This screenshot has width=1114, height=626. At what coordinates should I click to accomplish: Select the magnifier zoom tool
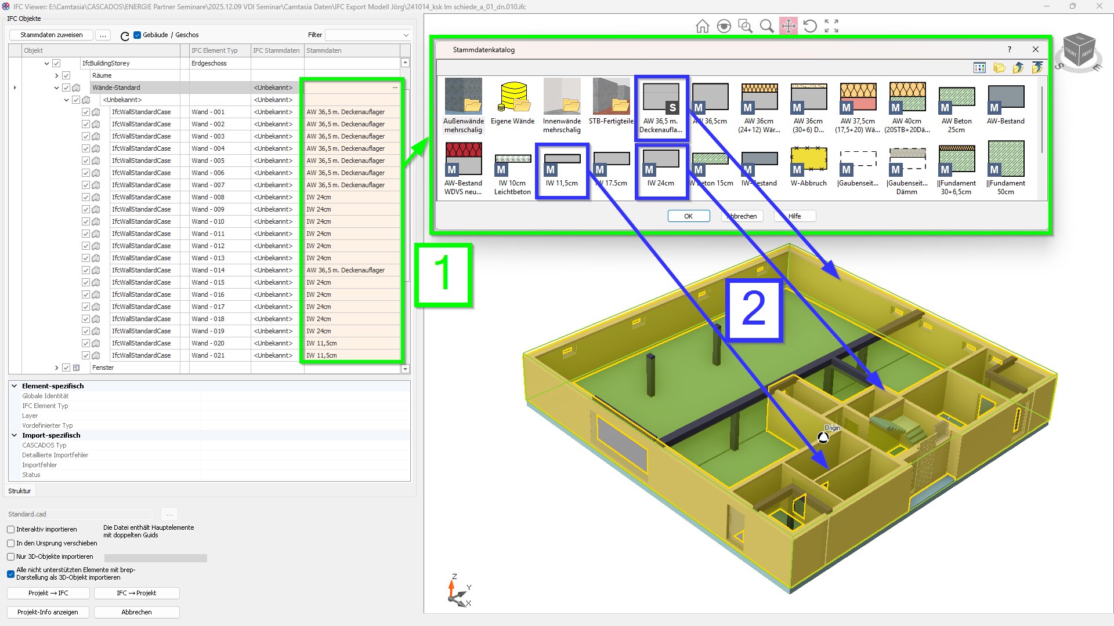(766, 26)
